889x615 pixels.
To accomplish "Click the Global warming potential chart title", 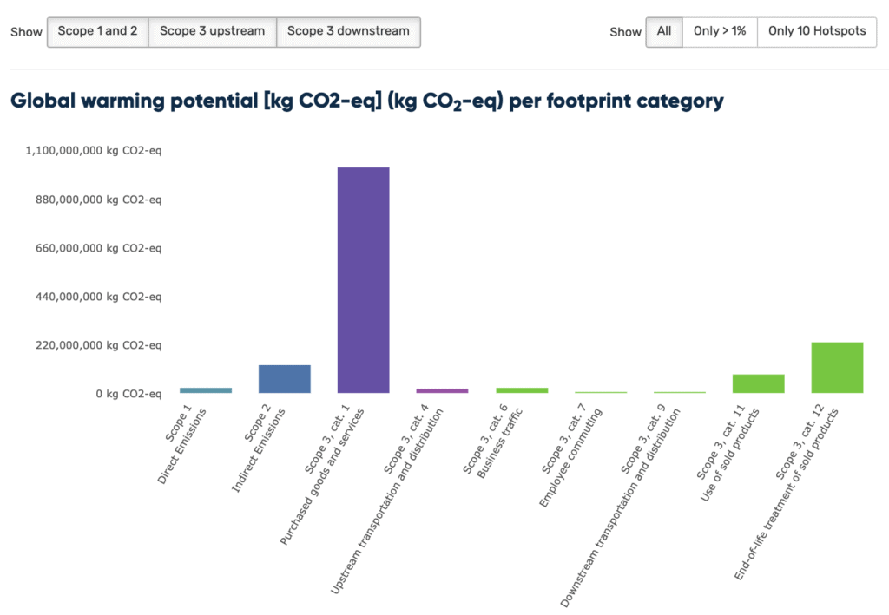I will [x=366, y=101].
